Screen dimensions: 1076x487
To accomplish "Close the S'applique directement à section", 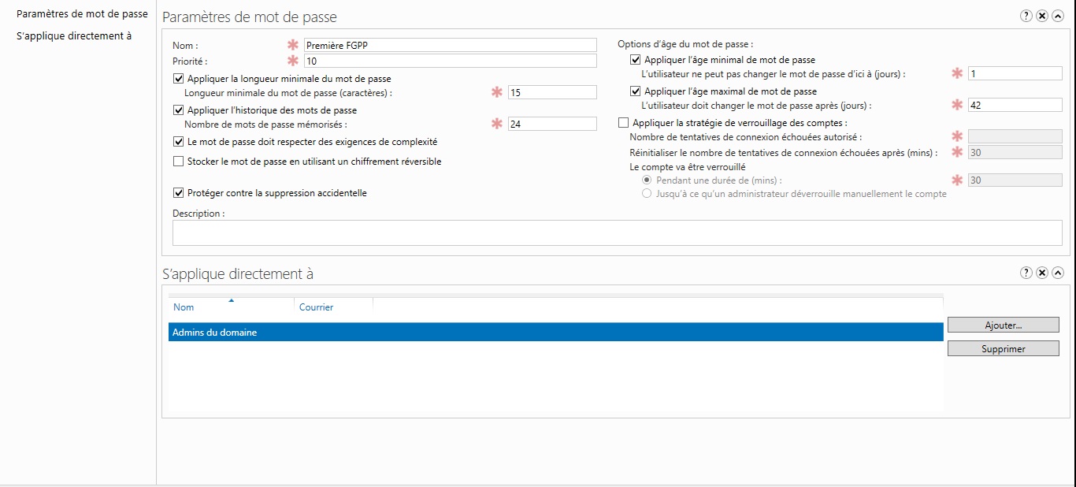I will pos(1042,273).
